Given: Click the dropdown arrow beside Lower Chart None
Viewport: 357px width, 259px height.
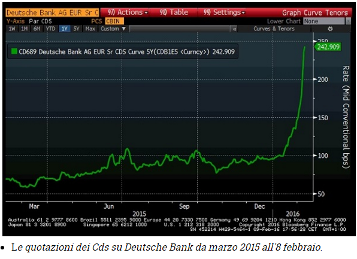Looking at the screenshot, I should pos(347,21).
